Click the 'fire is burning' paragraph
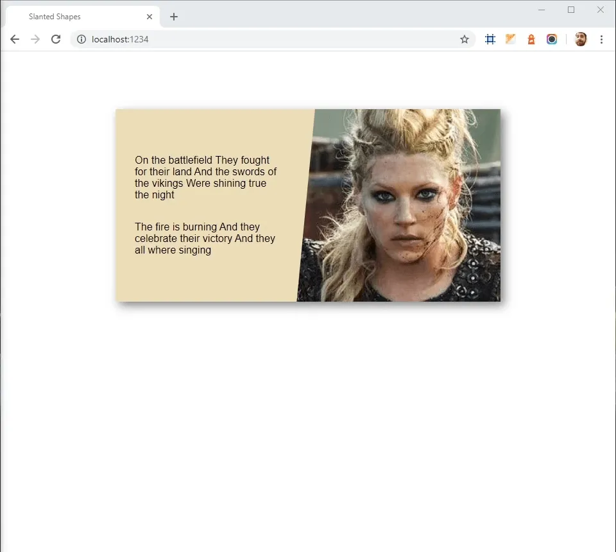Screen dimensions: 616x552 point(205,238)
